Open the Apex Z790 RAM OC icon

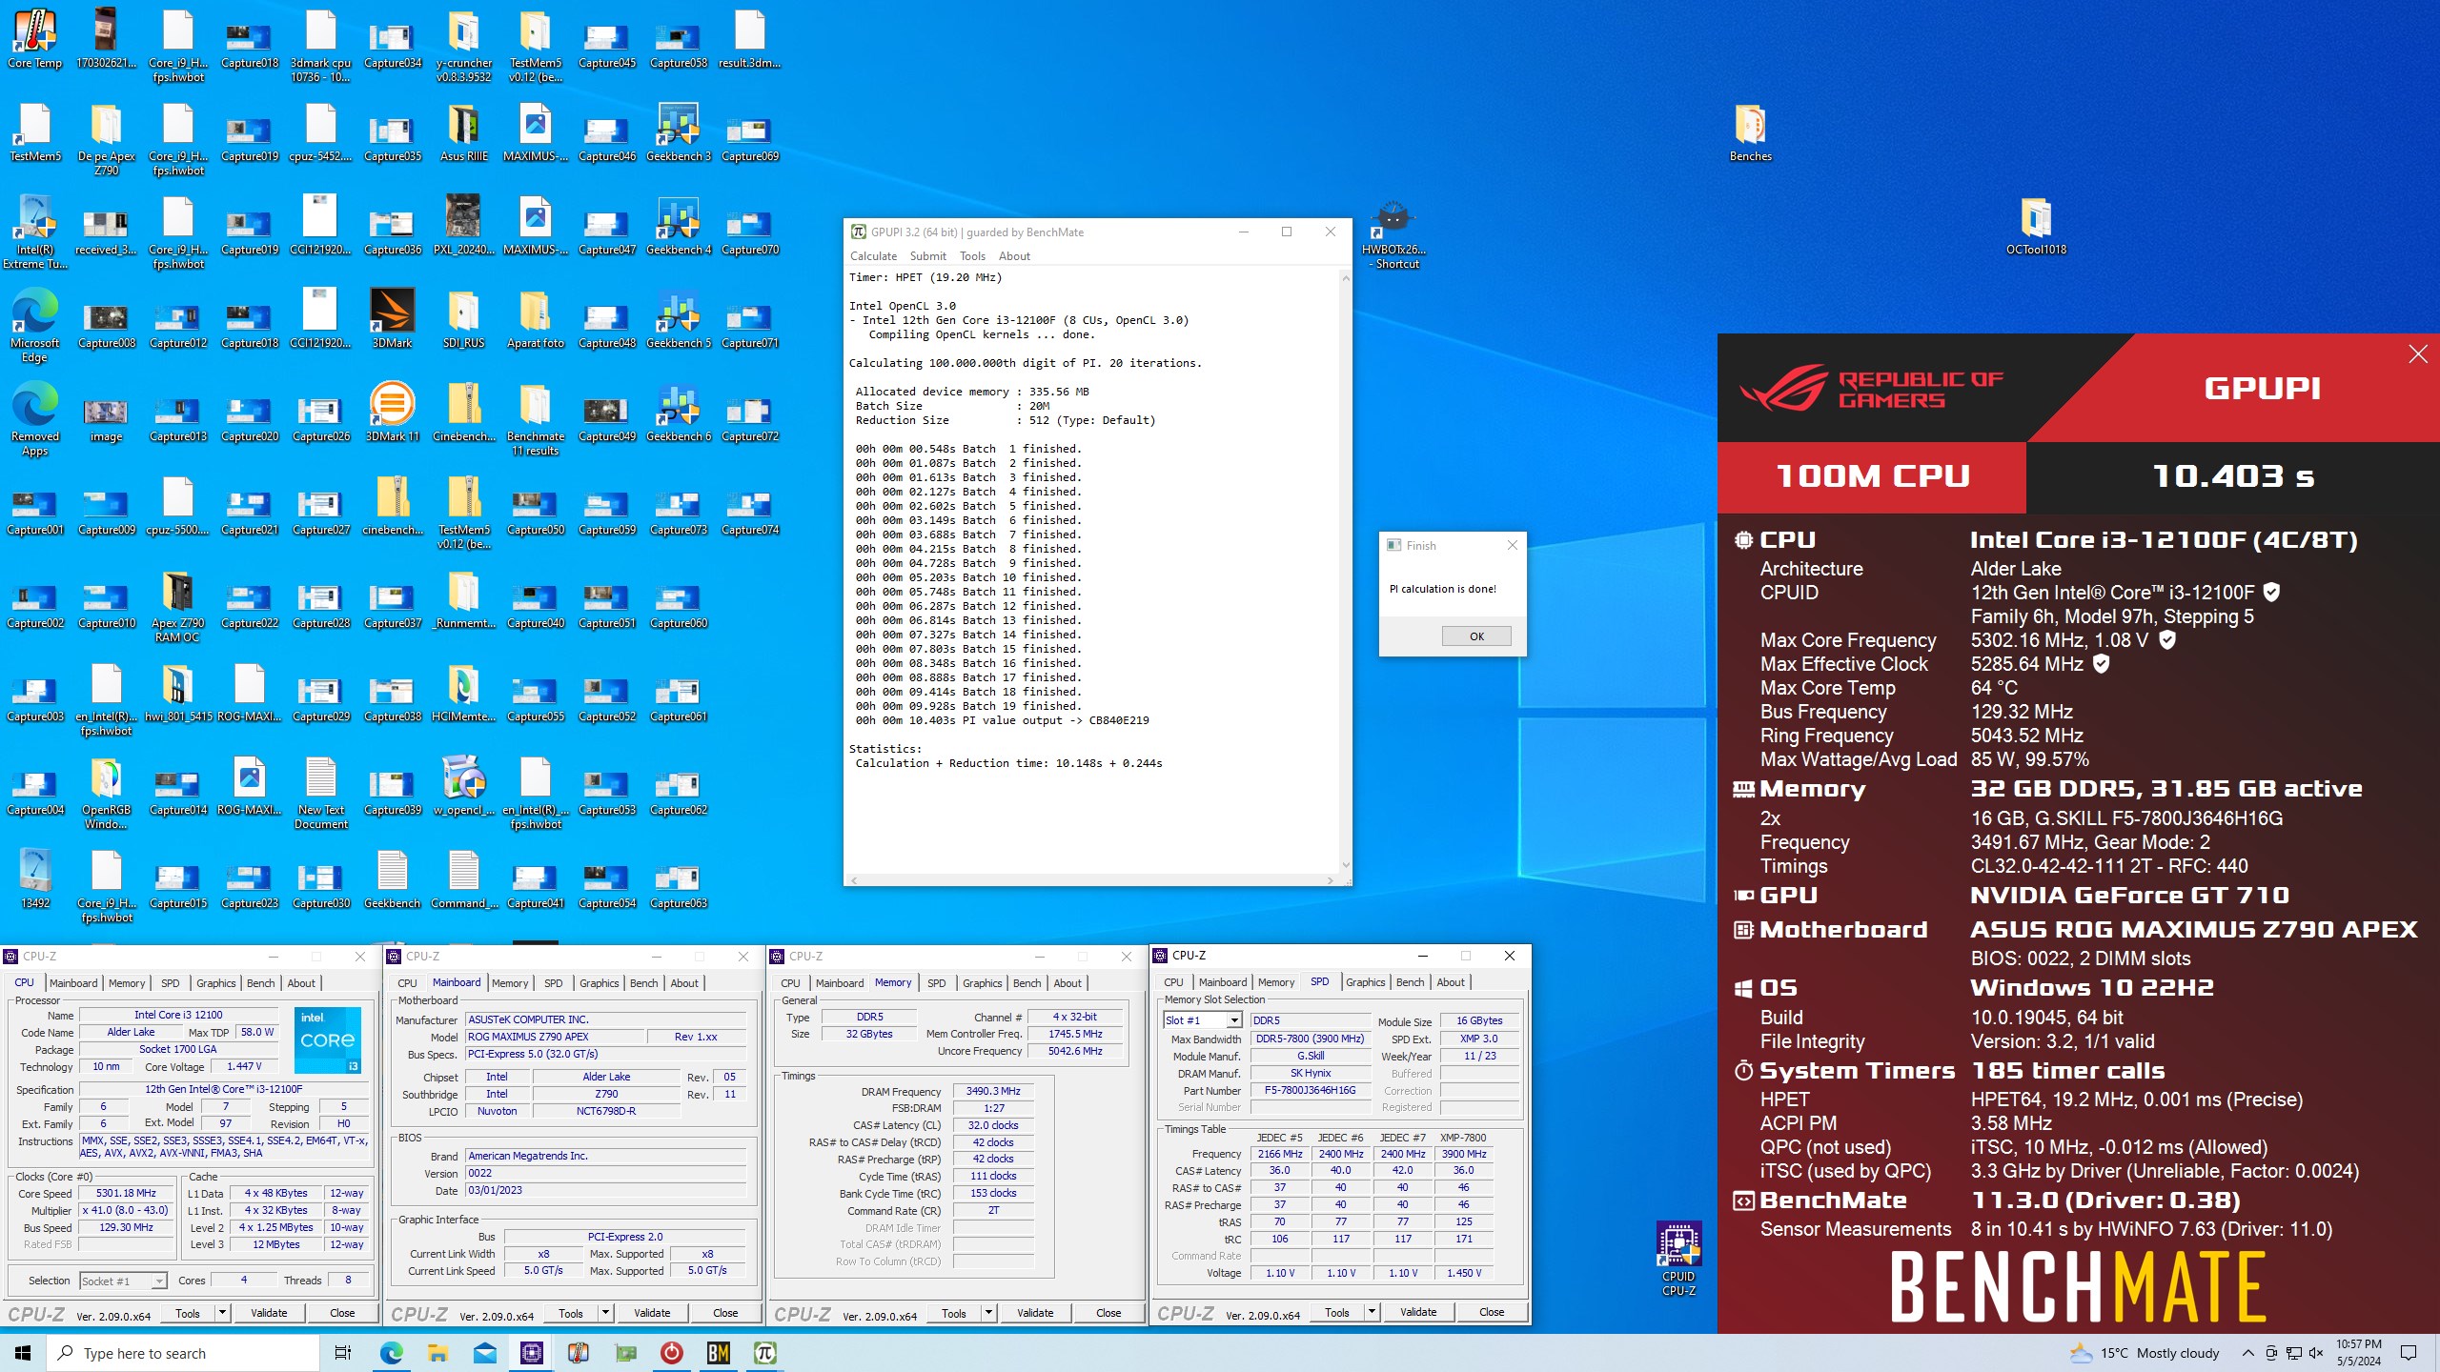point(177,606)
